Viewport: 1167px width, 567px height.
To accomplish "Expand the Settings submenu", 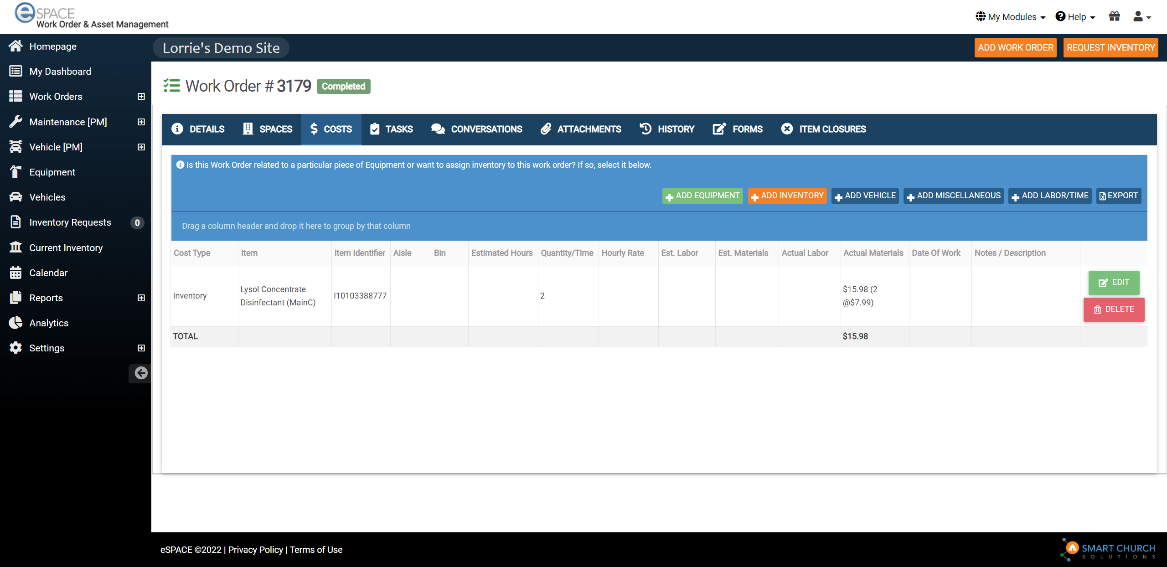I will (141, 348).
